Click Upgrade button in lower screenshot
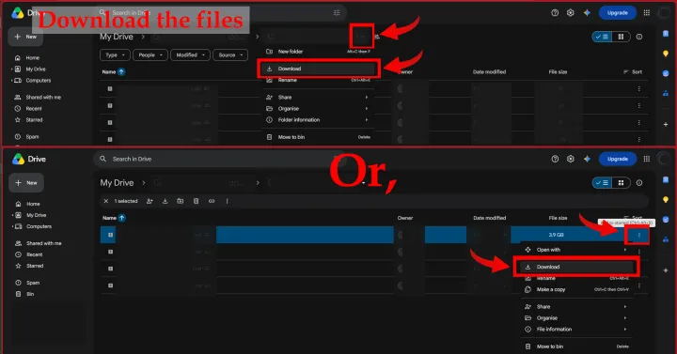The width and height of the screenshot is (677, 354). [x=618, y=159]
